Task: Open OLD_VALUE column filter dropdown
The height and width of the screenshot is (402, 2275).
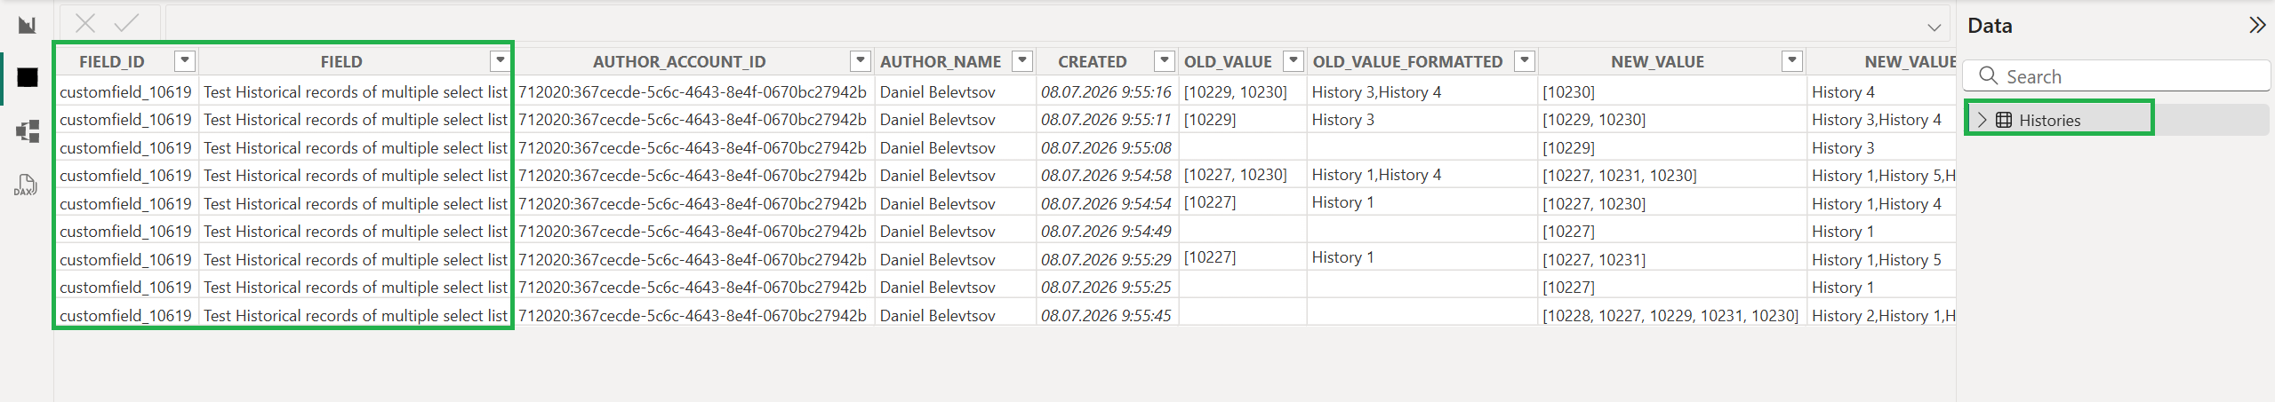Action: [x=1294, y=60]
